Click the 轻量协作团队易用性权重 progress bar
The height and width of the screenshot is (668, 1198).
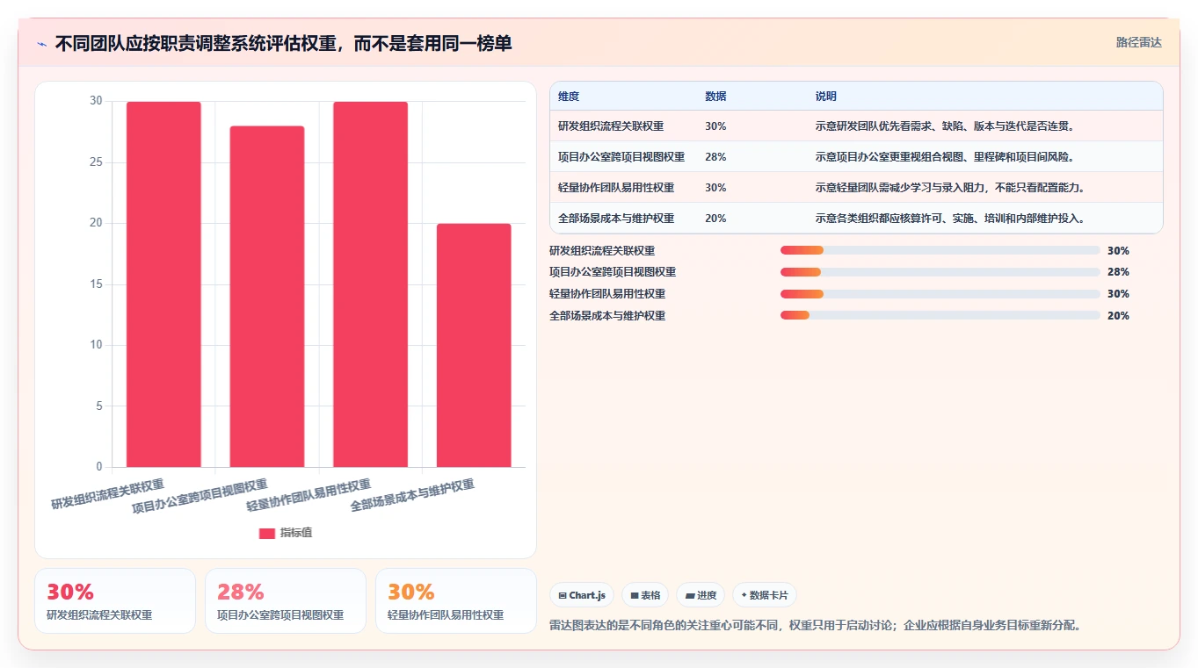(940, 294)
